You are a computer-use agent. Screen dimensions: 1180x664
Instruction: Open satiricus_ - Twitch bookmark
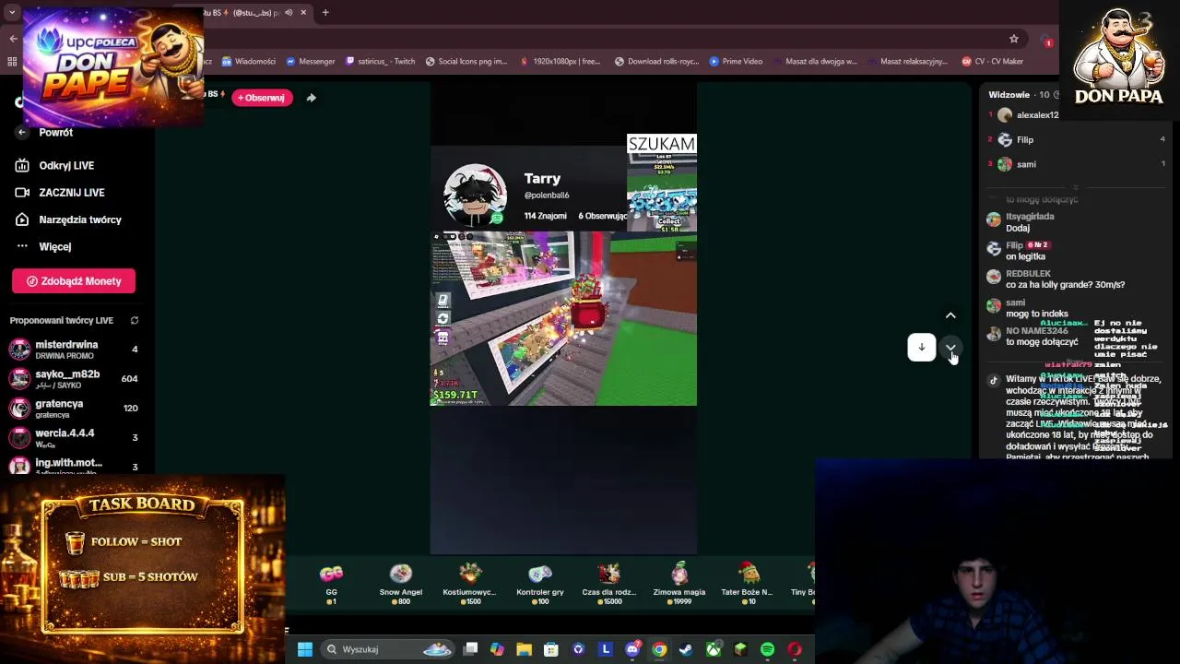[x=381, y=62]
